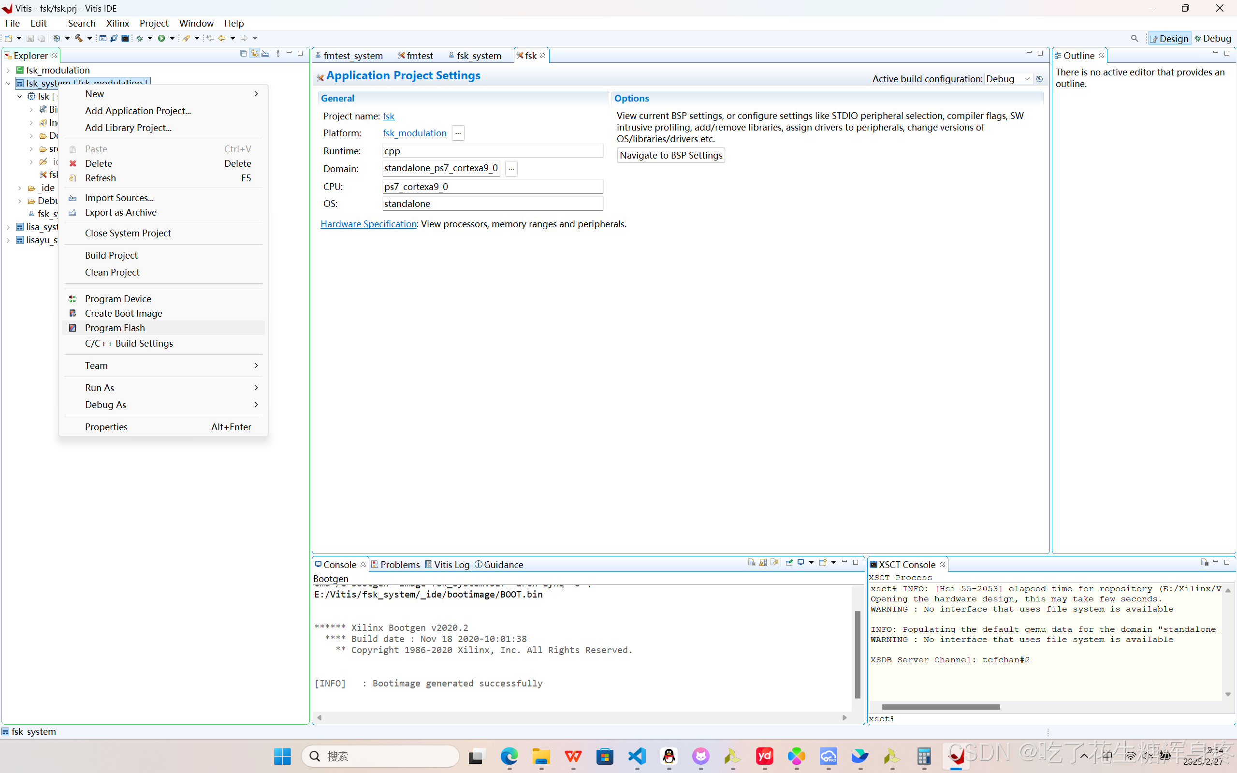Click the Explorer import/focus tray icon
This screenshot has width=1237, height=773.
(x=266, y=53)
